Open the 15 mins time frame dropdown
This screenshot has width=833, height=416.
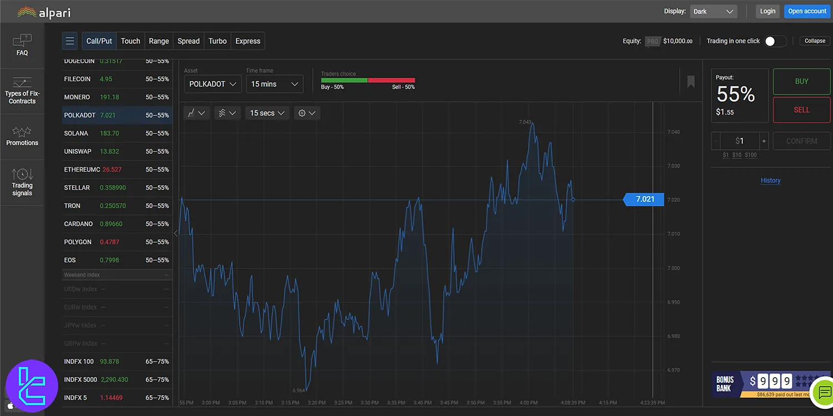(274, 84)
